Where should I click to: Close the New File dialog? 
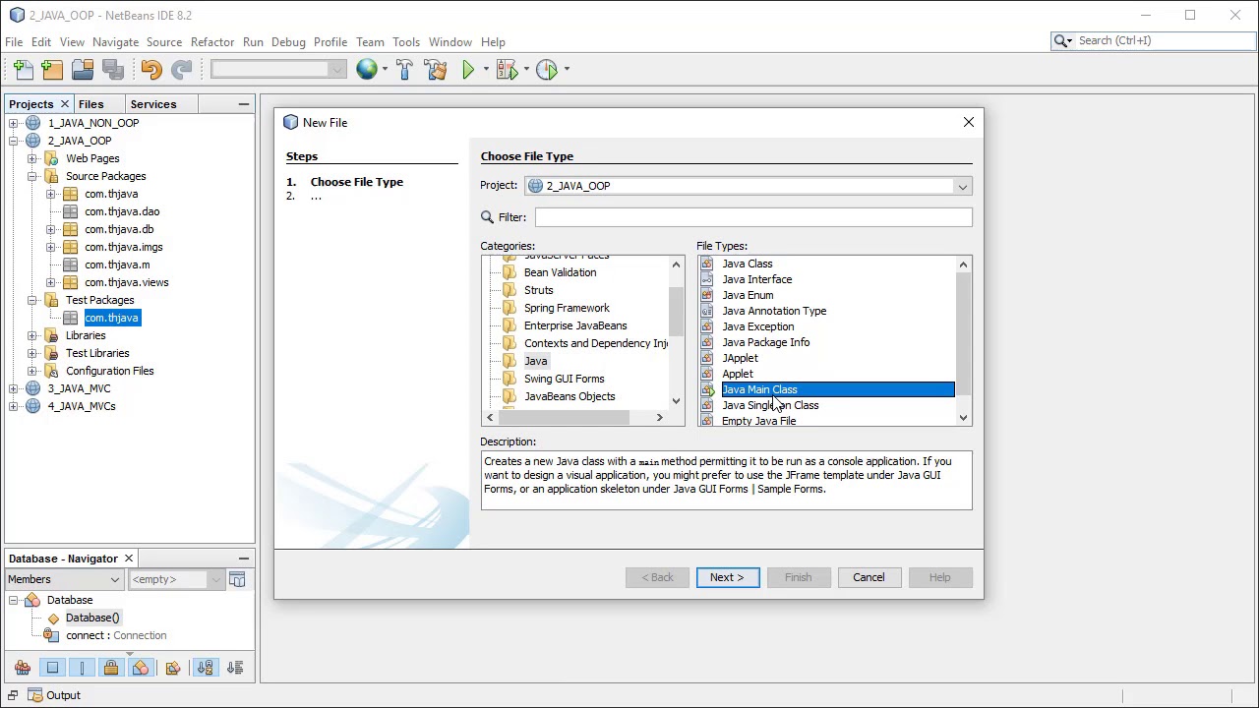click(x=969, y=123)
